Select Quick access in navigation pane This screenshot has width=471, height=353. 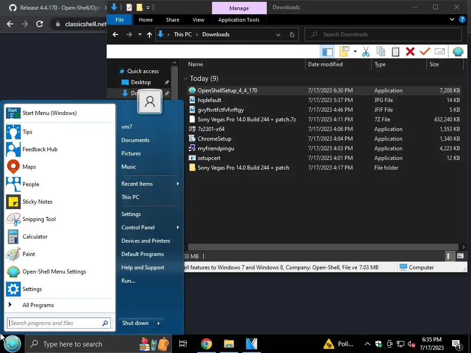[x=143, y=71]
